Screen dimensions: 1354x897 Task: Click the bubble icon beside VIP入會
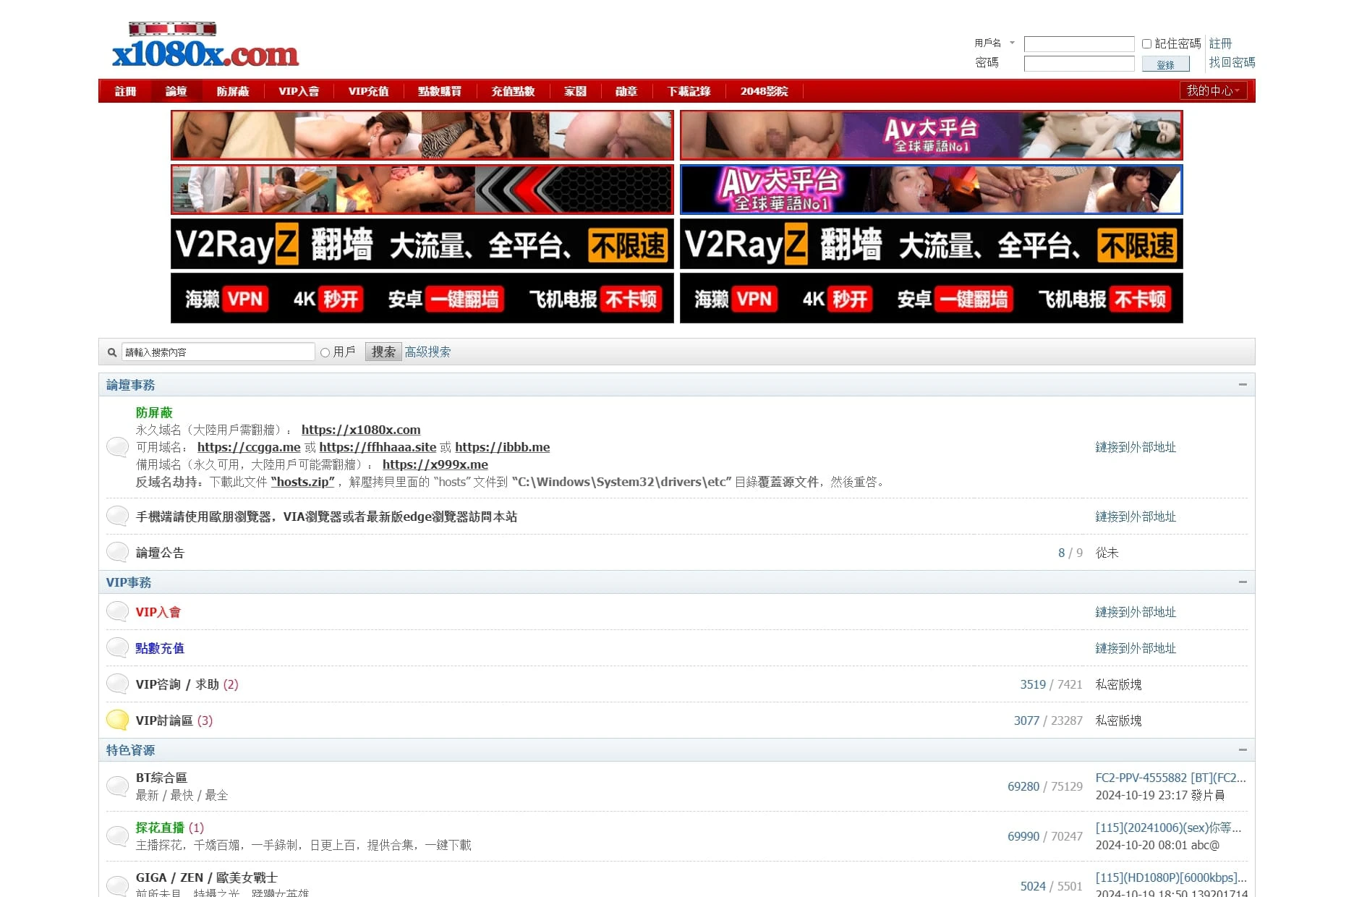tap(117, 612)
